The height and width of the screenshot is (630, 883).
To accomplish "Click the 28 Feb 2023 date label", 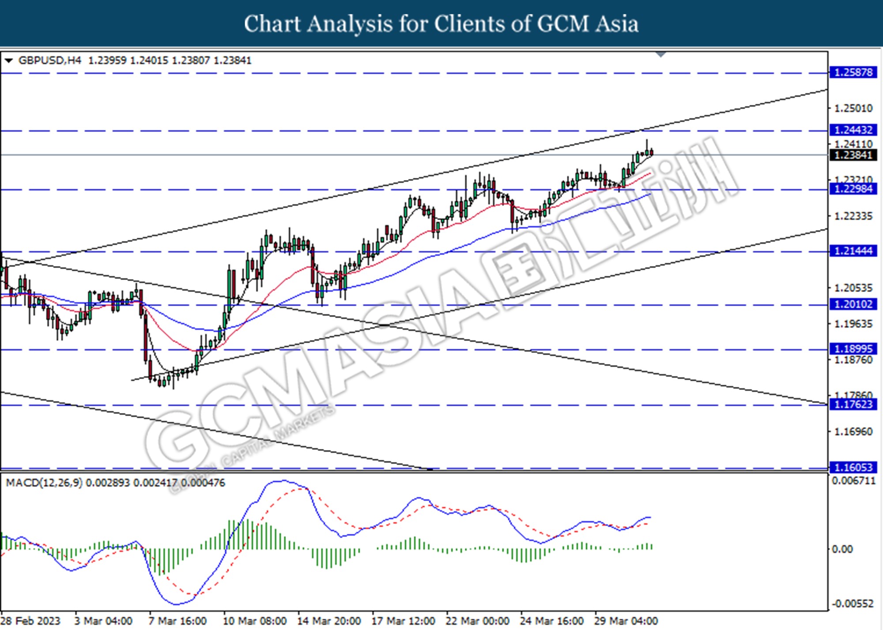I will click(30, 621).
